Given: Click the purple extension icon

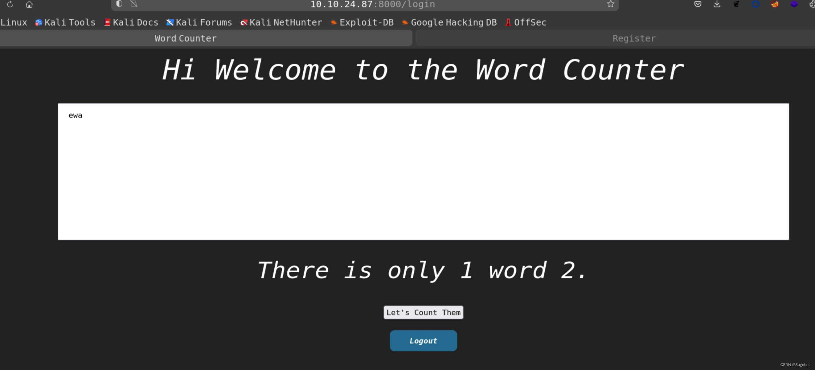Looking at the screenshot, I should (x=794, y=4).
